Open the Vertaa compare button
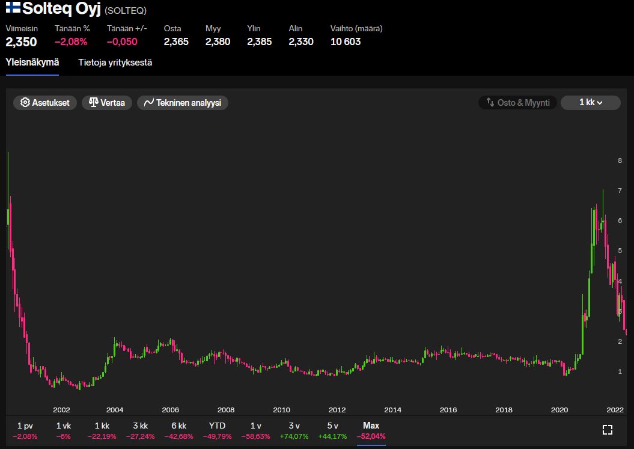Viewport: 634px width, 449px height. coord(107,103)
